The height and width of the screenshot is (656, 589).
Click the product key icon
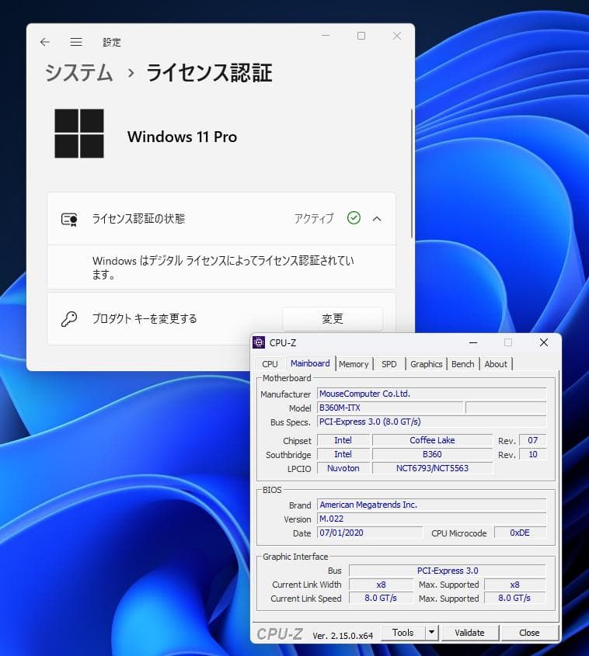69,319
